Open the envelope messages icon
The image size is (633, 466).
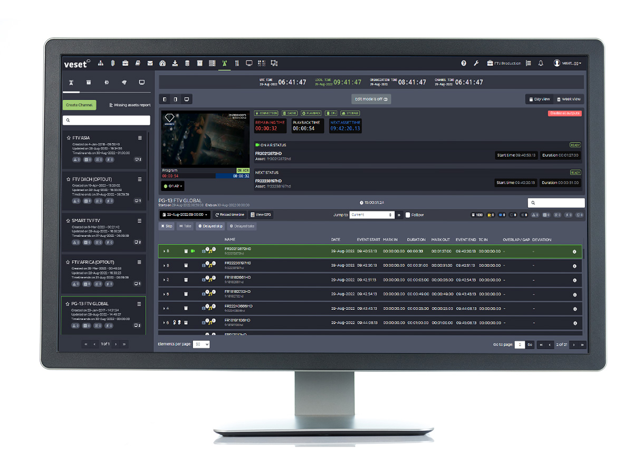150,63
